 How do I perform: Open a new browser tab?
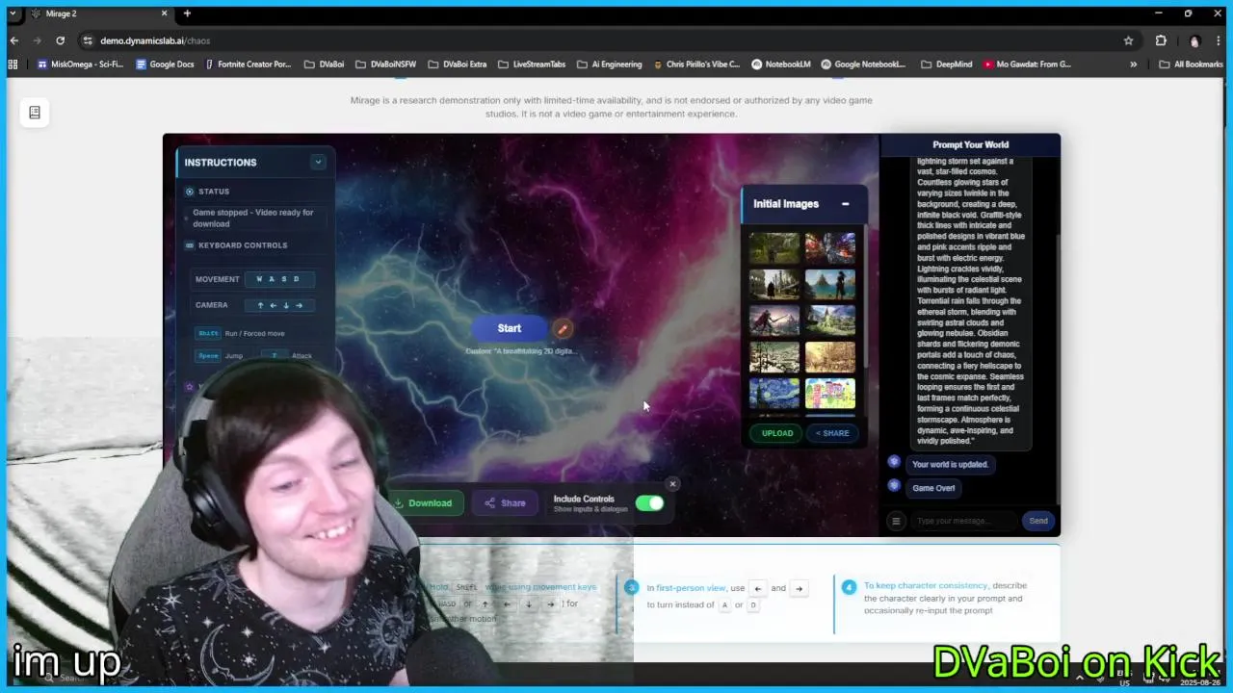pos(187,13)
